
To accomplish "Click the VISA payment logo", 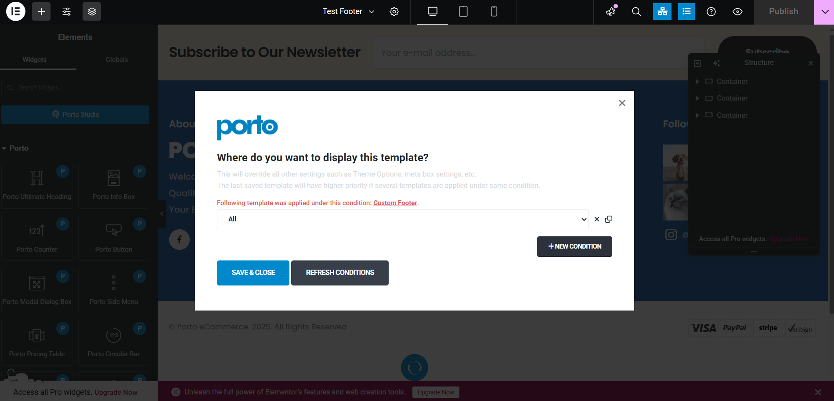I will 704,328.
